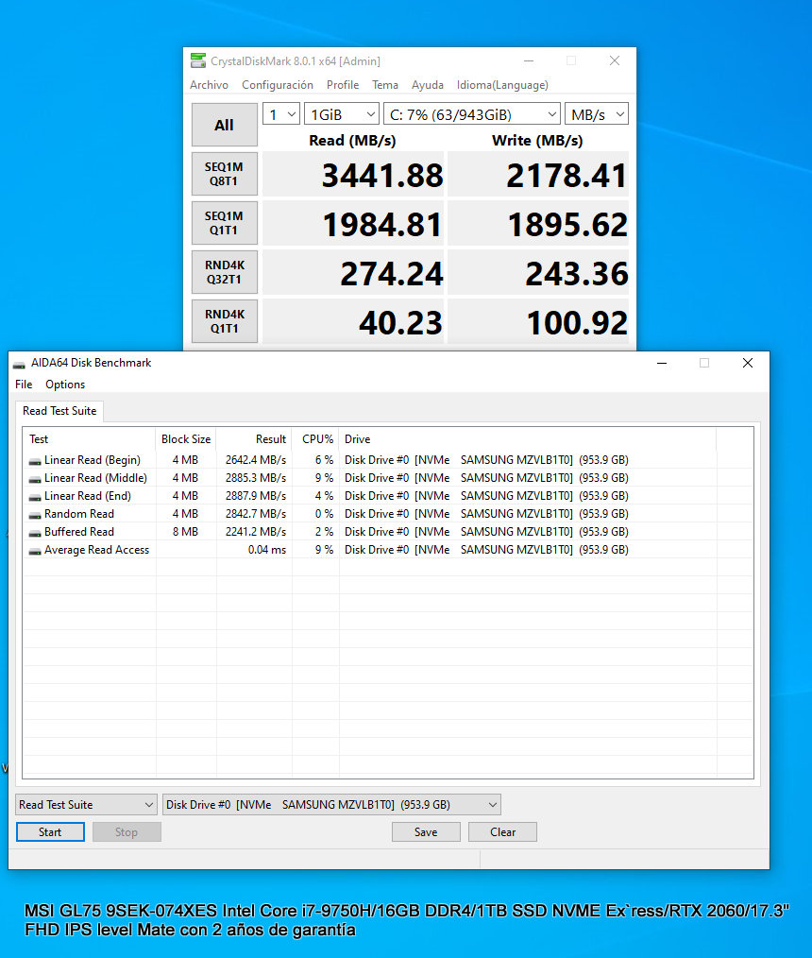
Task: Click drive icon beside Random Read
Action: coord(35,515)
